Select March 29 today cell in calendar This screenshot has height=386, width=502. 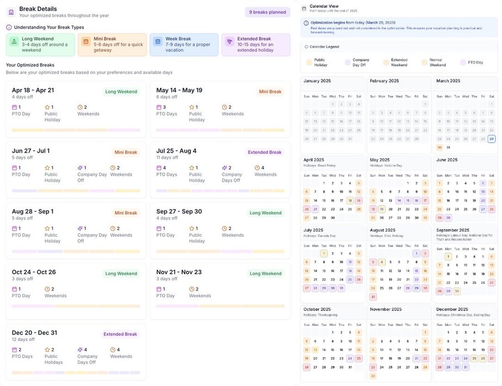pos(492,139)
